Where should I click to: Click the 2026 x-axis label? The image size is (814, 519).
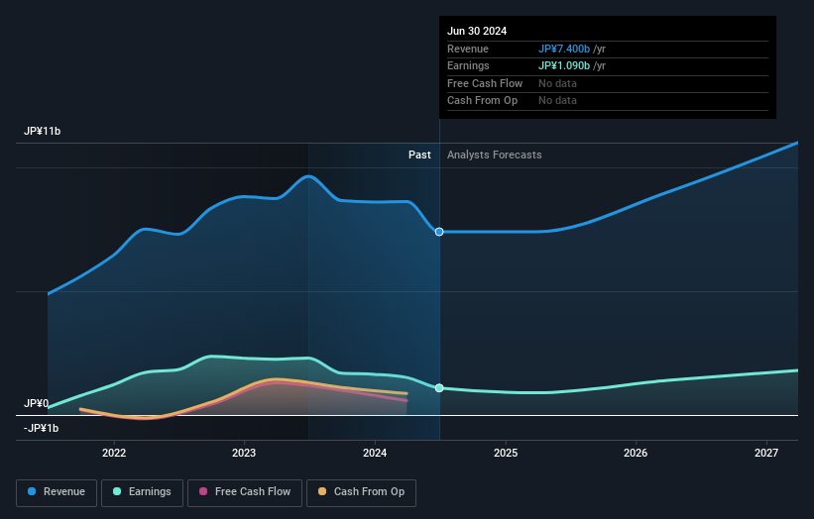pyautogui.click(x=636, y=453)
